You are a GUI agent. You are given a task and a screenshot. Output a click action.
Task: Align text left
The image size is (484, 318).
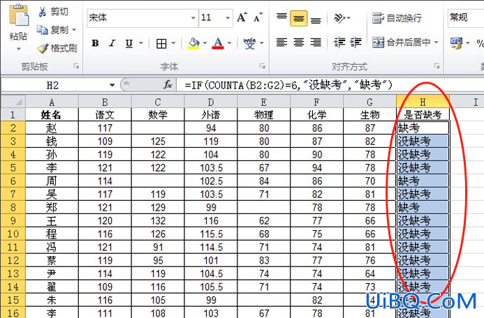281,43
